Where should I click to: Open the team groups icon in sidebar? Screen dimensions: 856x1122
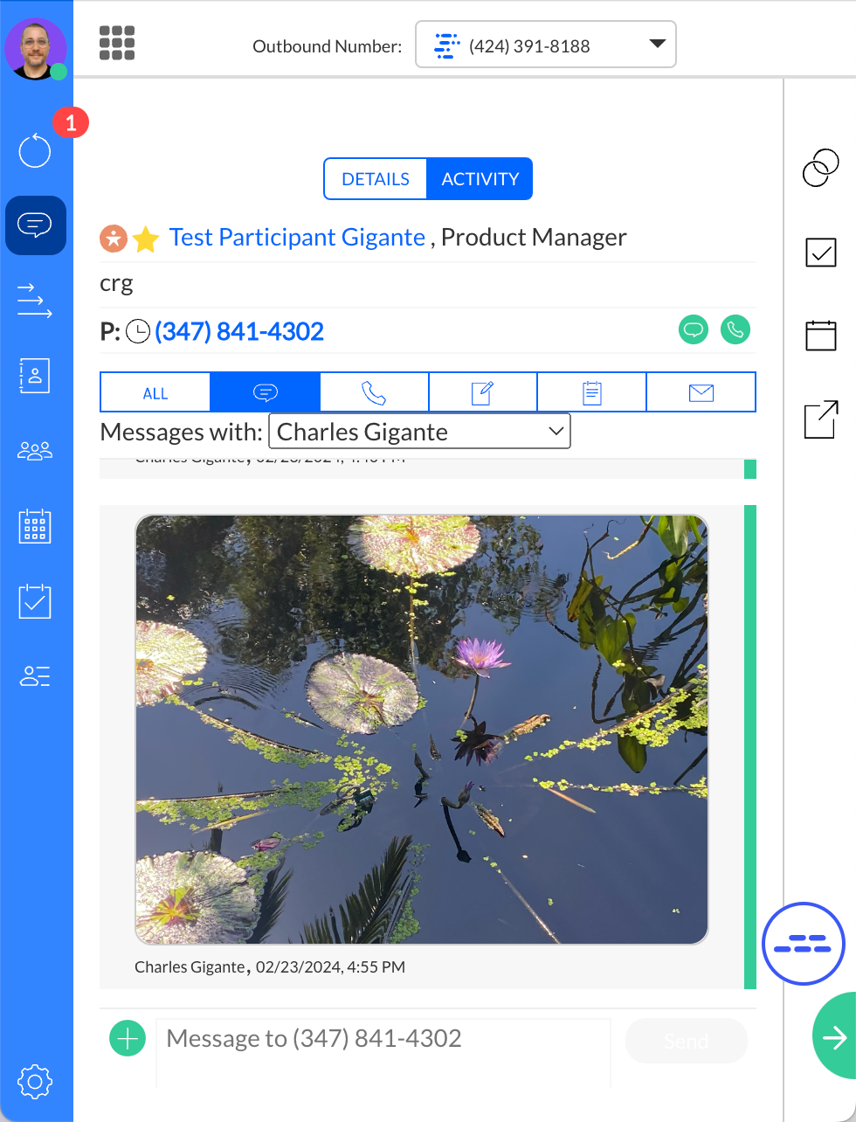click(x=35, y=451)
